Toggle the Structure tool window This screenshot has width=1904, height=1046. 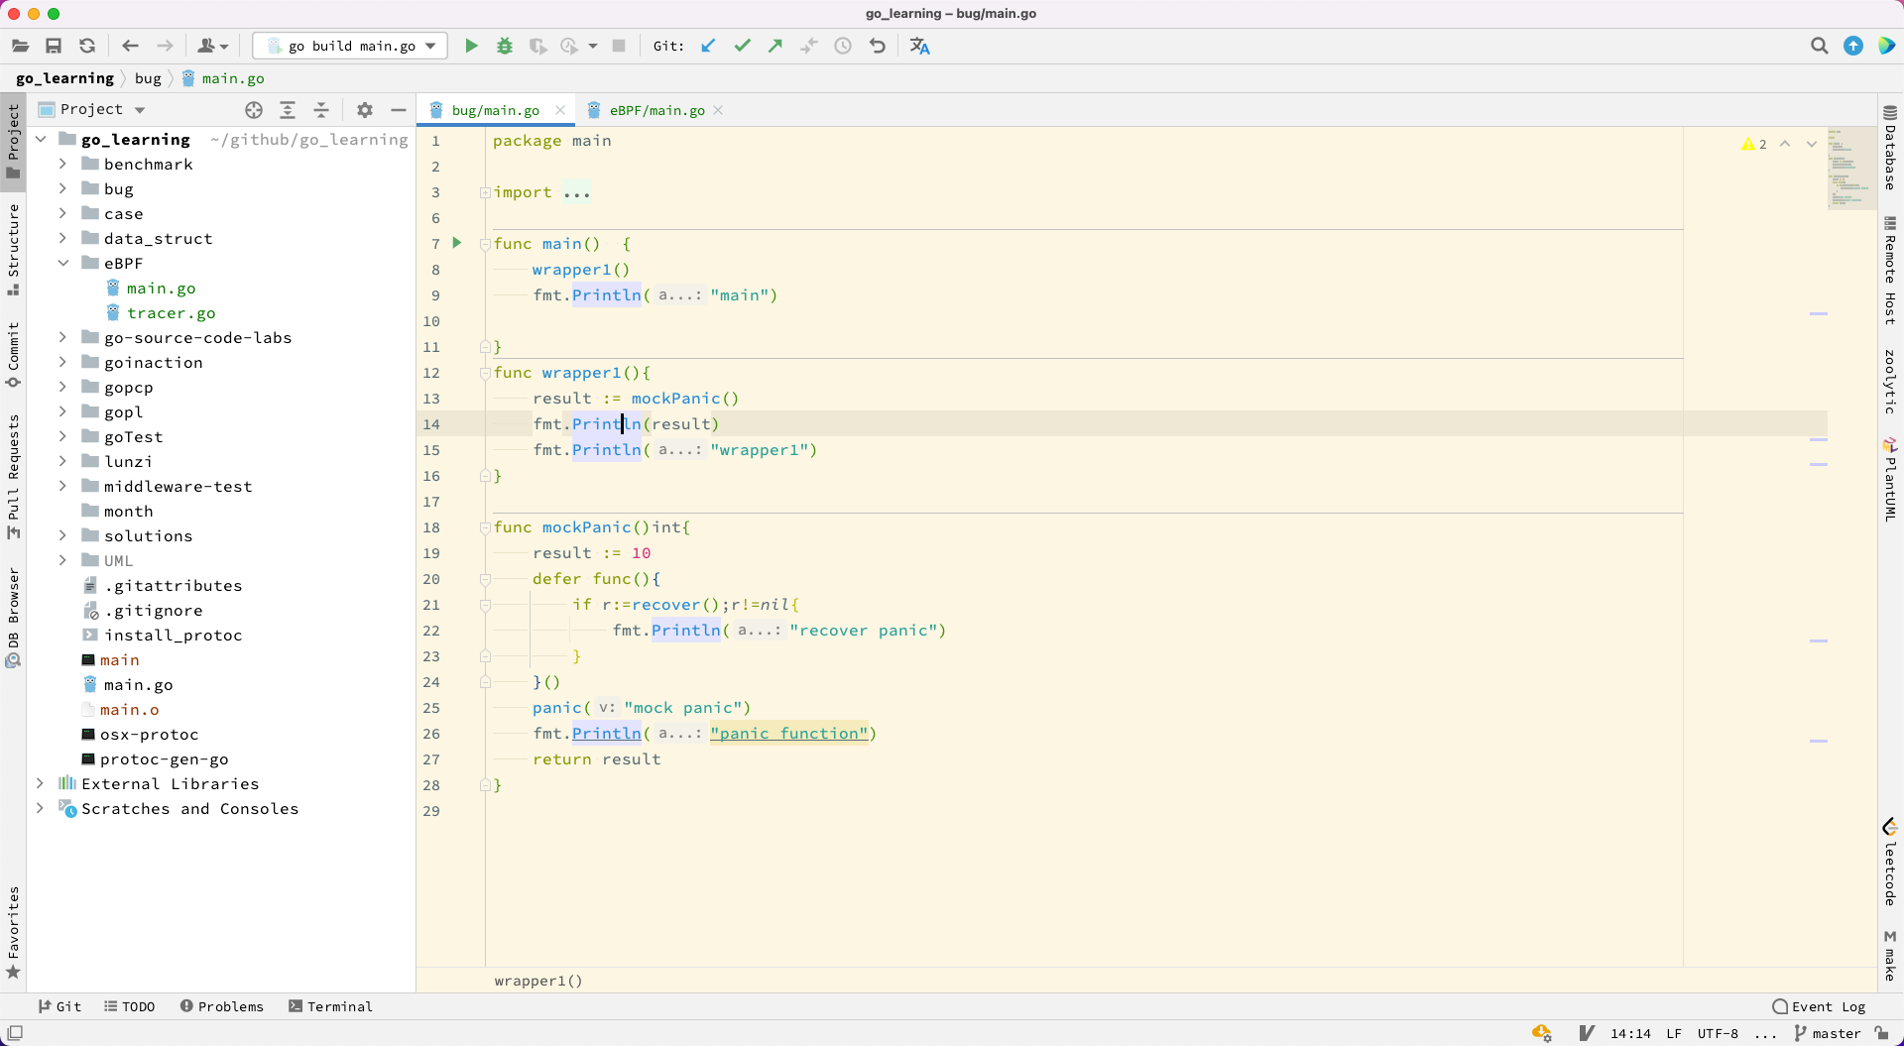coord(13,248)
